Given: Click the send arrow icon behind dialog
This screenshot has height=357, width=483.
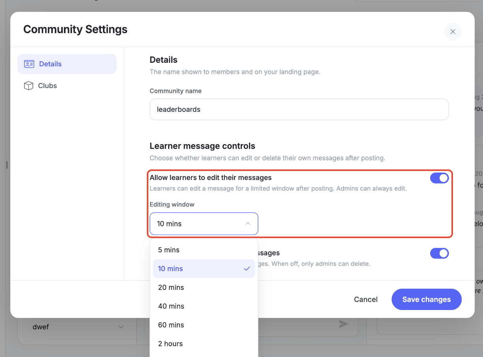Looking at the screenshot, I should coord(343,324).
